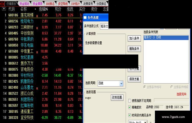This screenshot has width=192, height=123.
Task: Click the 条件选股 dialog title icon
Action: [x=85, y=18]
